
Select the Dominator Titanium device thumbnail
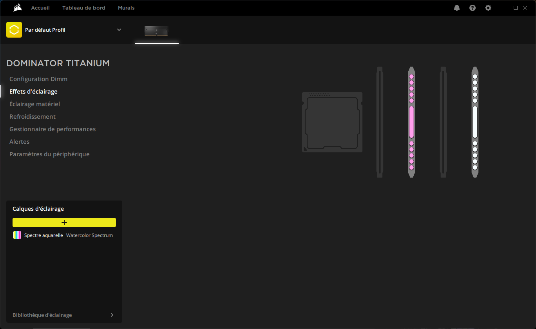[x=156, y=31]
